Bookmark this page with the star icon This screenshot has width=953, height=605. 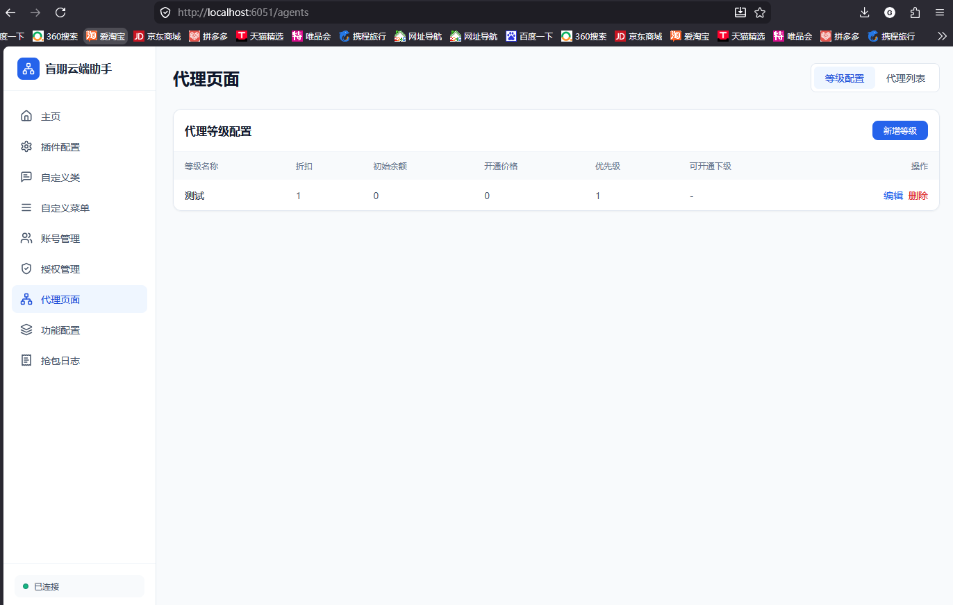(760, 12)
